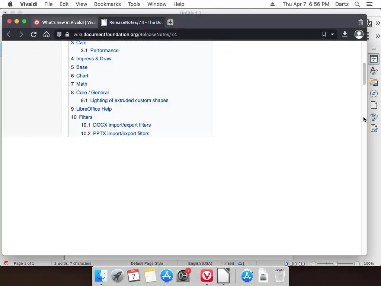This screenshot has width=381, height=286.
Task: Switch LibreOffice to single-page view
Action: coord(286,263)
